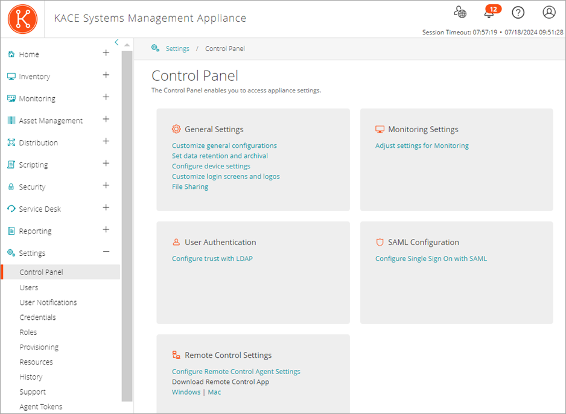Viewport: 566px width, 414px height.
Task: Click the Inventory monitor icon in sidebar
Action: (11, 77)
